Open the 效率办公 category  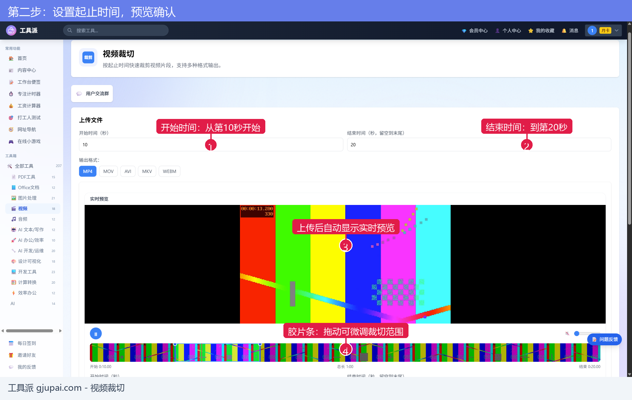(x=33, y=293)
